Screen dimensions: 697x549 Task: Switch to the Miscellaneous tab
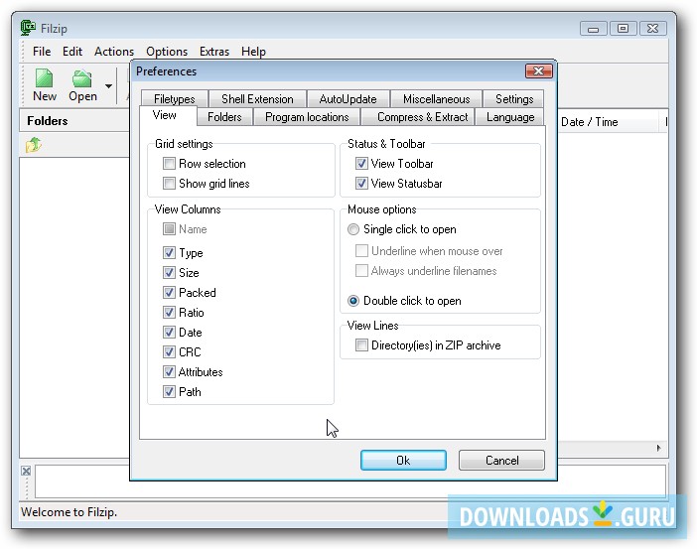[x=436, y=98]
